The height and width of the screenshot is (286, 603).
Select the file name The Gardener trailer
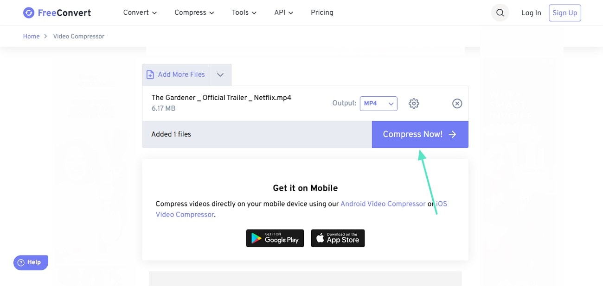point(221,98)
